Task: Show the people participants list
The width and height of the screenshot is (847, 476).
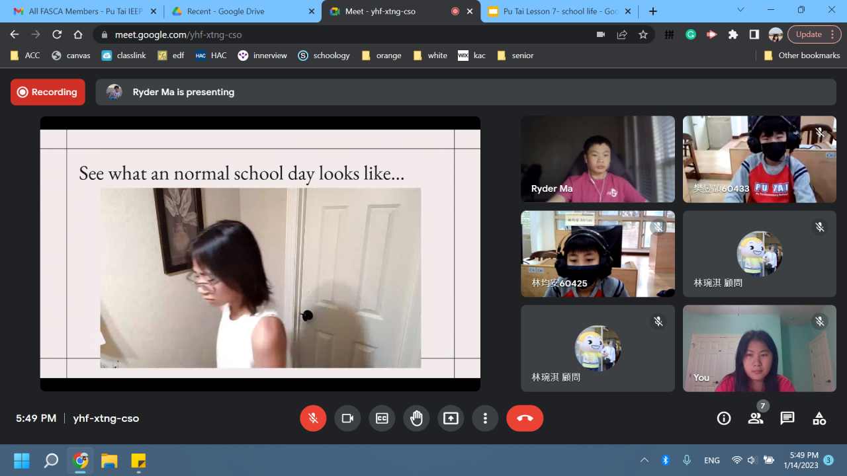Action: coord(756,418)
